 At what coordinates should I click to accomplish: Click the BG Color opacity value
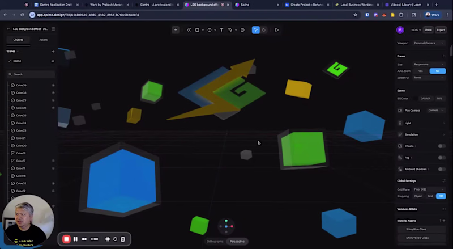click(x=439, y=99)
